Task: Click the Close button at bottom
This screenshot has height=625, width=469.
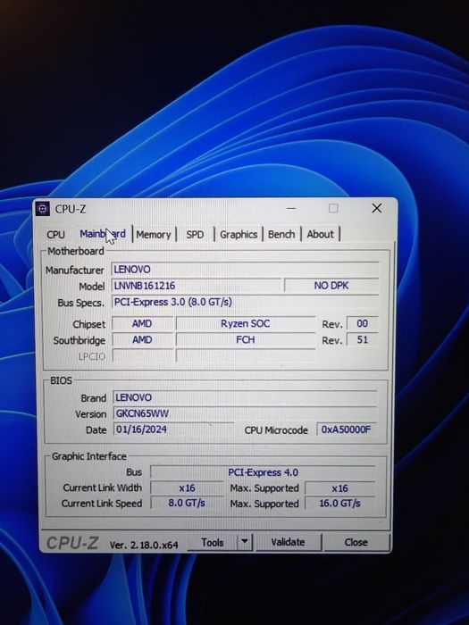Action: click(356, 542)
